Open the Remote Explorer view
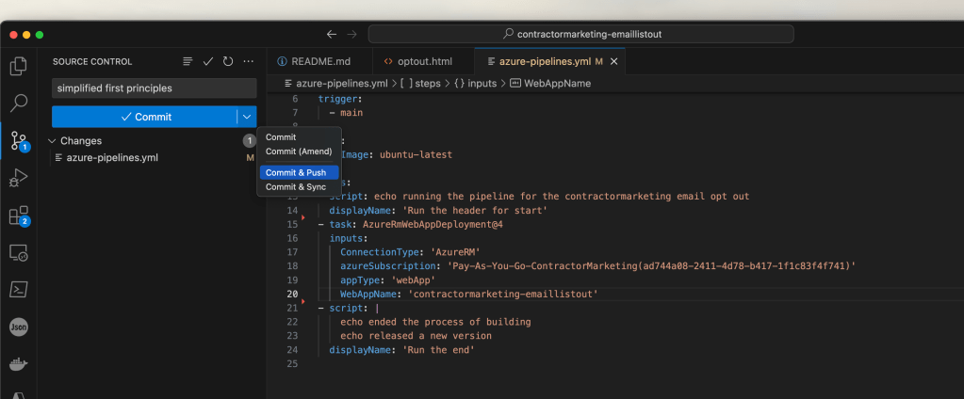This screenshot has height=399, width=964. 19,252
